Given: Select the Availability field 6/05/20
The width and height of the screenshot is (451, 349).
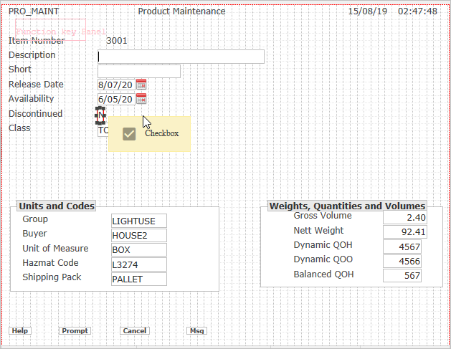Looking at the screenshot, I should click(116, 99).
